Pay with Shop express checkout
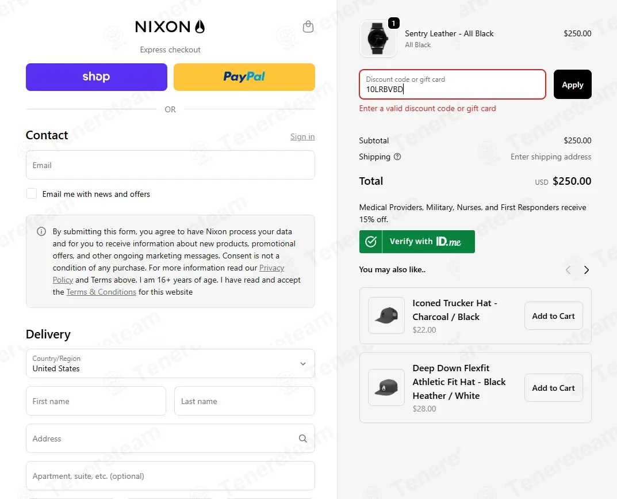This screenshot has height=499, width=617. pyautogui.click(x=97, y=77)
